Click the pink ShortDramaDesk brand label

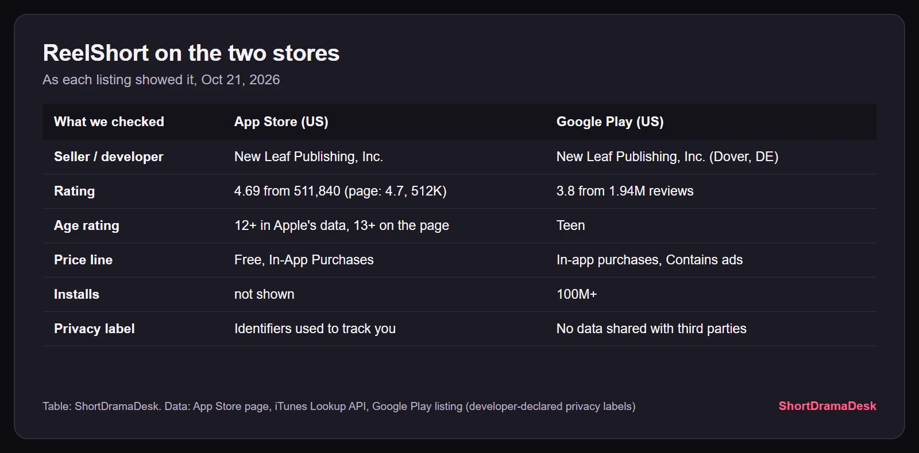(x=827, y=406)
